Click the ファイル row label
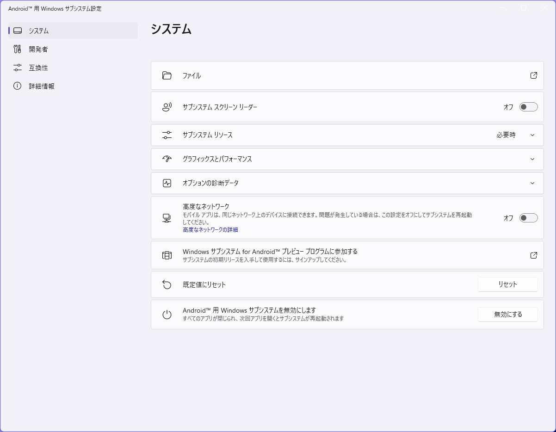The height and width of the screenshot is (432, 556). pos(192,75)
